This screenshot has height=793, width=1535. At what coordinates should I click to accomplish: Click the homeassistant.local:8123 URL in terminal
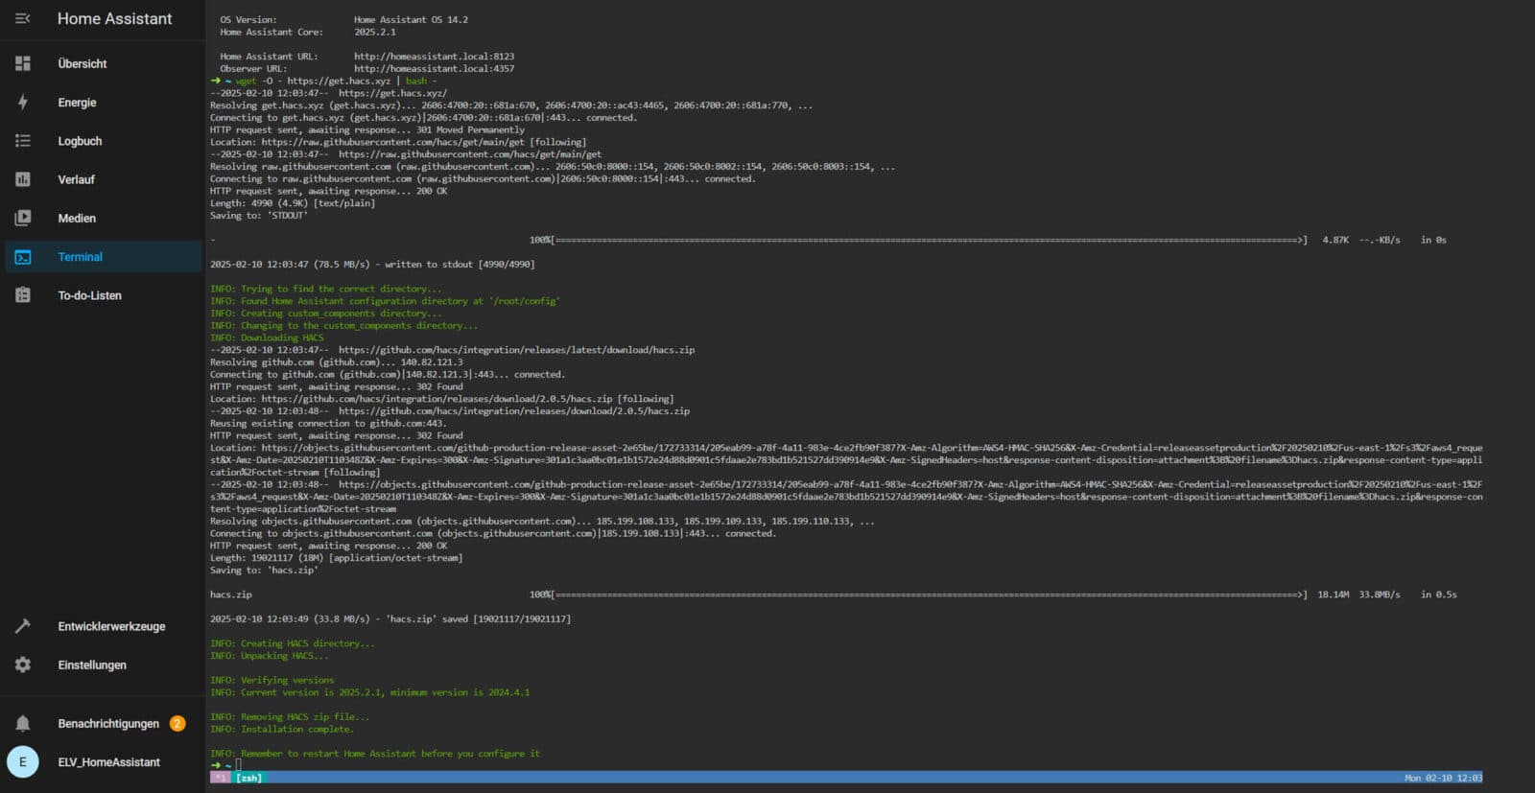(434, 57)
